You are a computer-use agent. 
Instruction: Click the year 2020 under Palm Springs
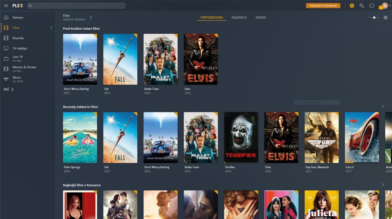coord(67,171)
